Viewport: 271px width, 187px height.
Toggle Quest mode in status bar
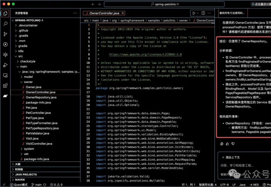coord(19,185)
